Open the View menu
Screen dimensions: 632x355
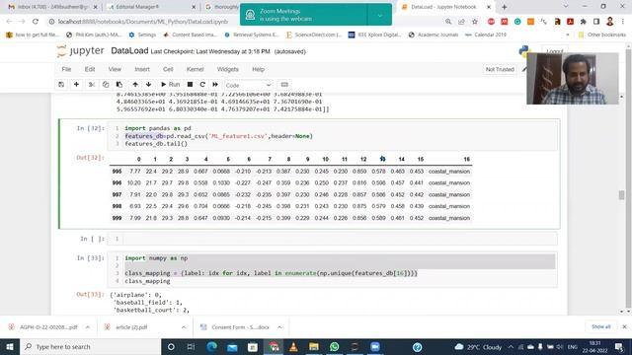(115, 69)
